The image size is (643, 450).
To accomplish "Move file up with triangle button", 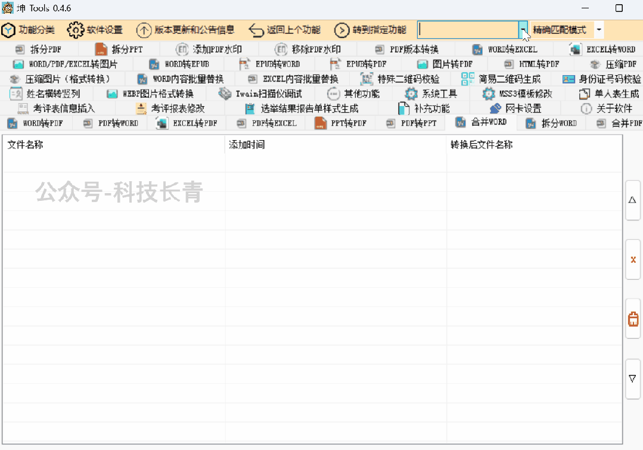I will point(633,200).
